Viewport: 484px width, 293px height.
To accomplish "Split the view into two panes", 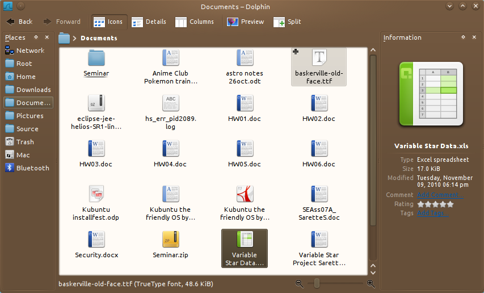I will point(287,22).
